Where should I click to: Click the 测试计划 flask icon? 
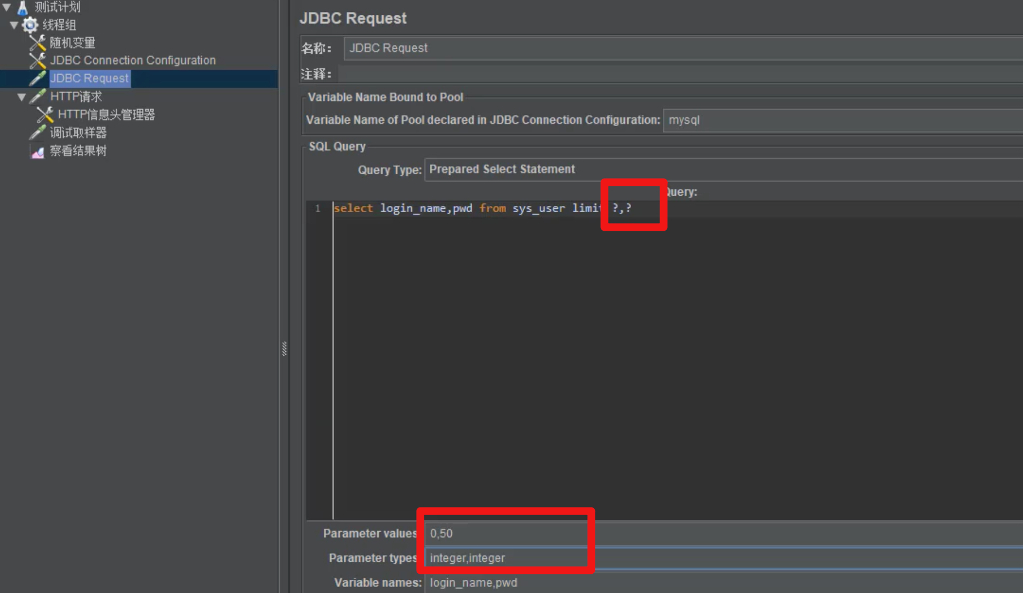click(22, 7)
